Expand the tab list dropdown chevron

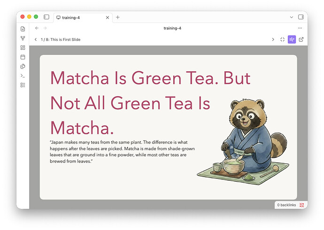[291, 17]
